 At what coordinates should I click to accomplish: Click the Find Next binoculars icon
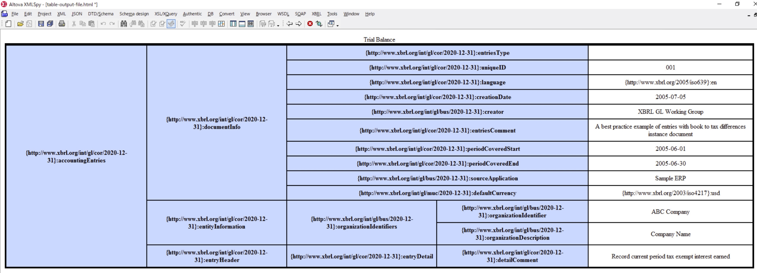[x=133, y=24]
